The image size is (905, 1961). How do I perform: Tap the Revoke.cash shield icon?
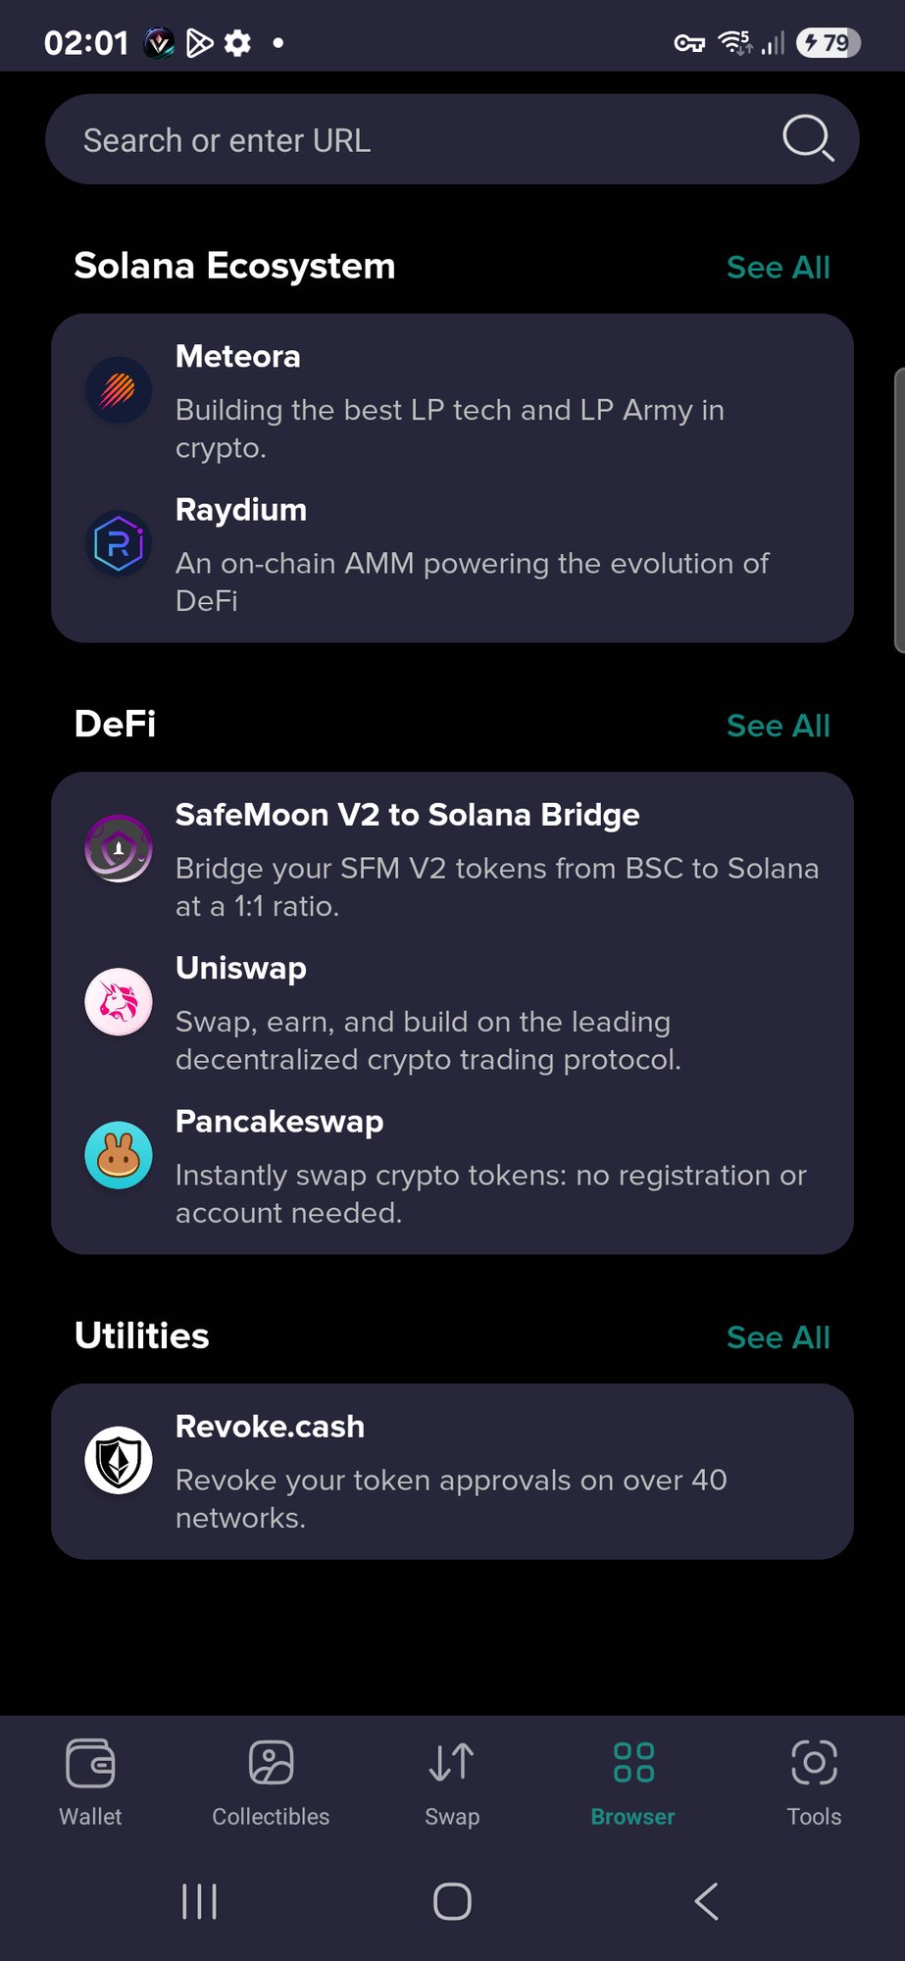pos(119,1460)
